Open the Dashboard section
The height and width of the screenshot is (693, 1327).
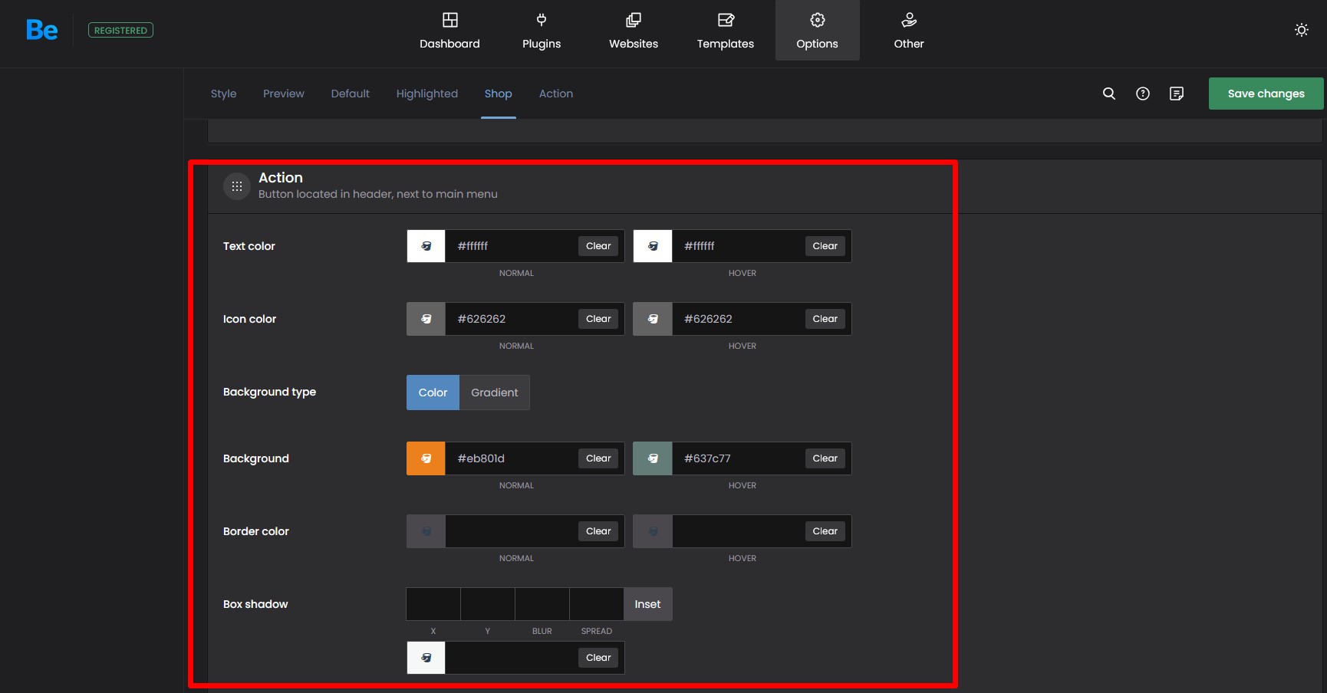pos(449,31)
